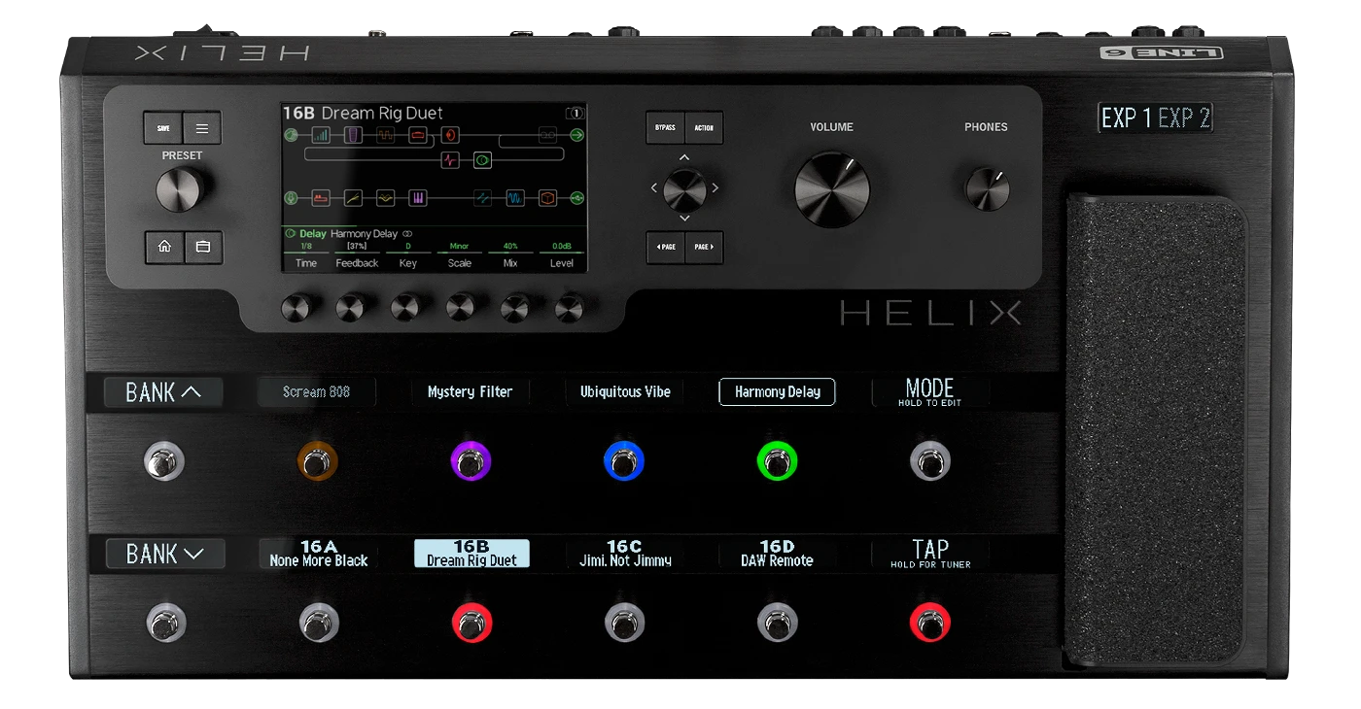This screenshot has width=1361, height=709.
Task: Toggle the Mystery Filter footswitch
Action: (471, 461)
